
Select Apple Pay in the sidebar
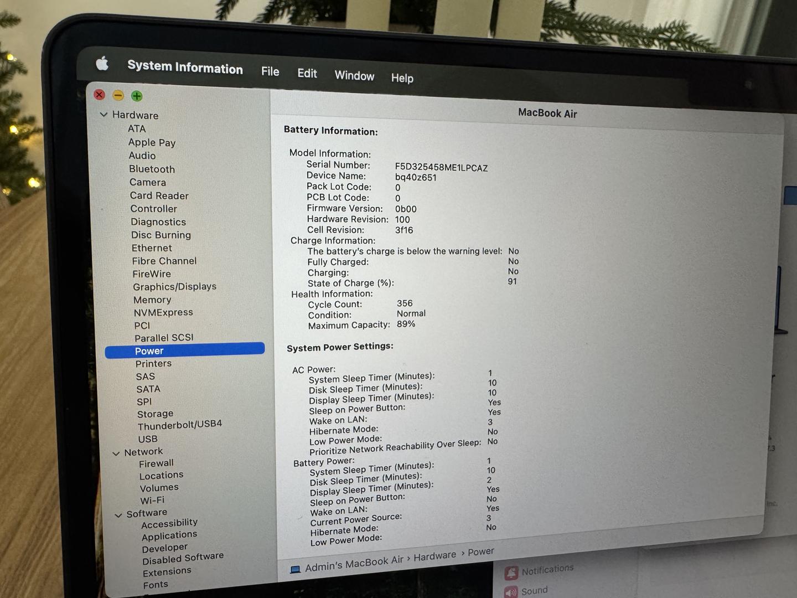[152, 142]
